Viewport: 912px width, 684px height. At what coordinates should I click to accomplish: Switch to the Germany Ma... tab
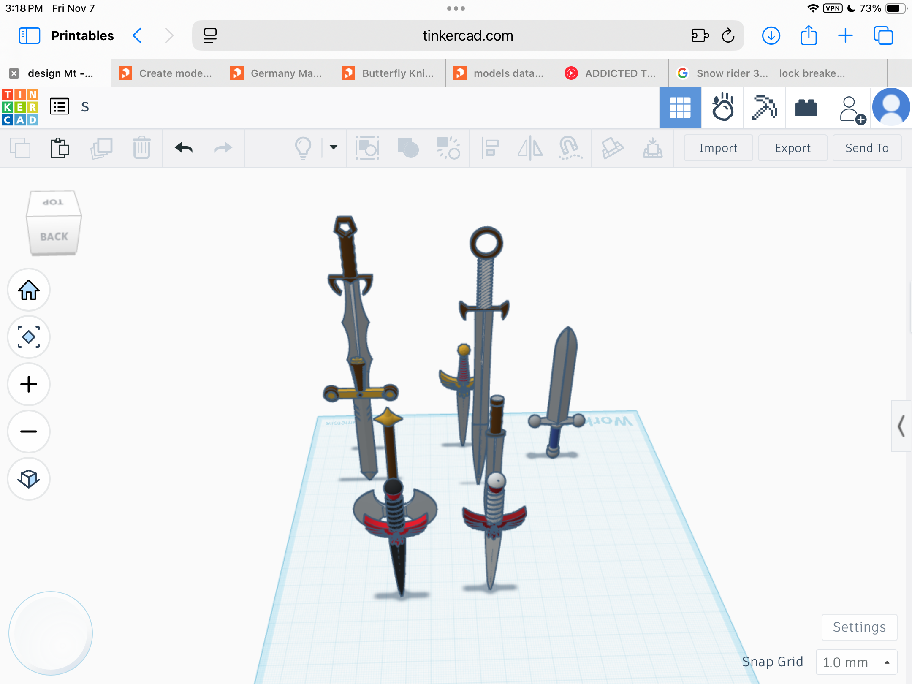[279, 73]
